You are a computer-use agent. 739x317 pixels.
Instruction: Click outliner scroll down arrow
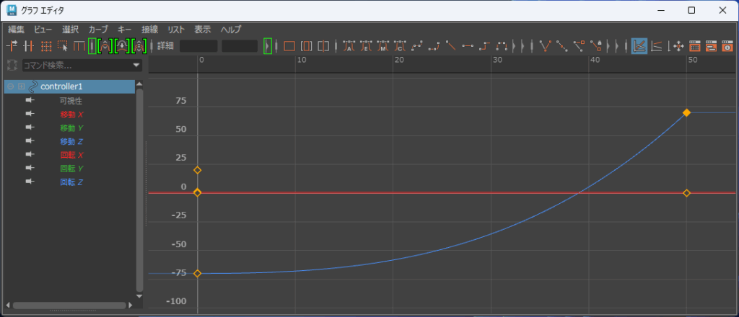pyautogui.click(x=139, y=296)
